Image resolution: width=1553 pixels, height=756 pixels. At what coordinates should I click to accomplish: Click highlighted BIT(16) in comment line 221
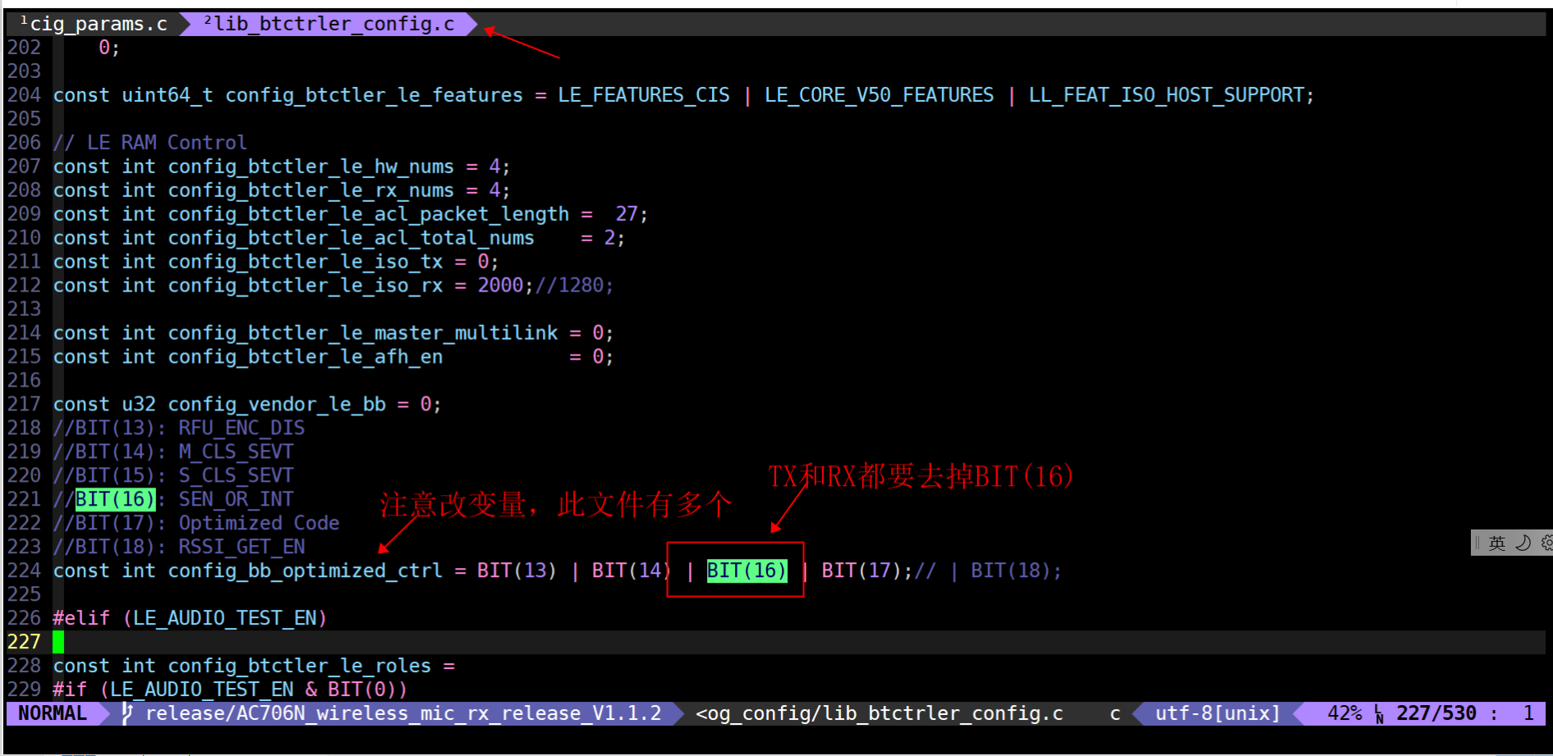pos(115,499)
